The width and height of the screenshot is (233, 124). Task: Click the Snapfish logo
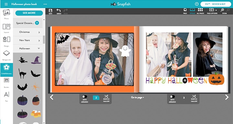(x=120, y=4)
